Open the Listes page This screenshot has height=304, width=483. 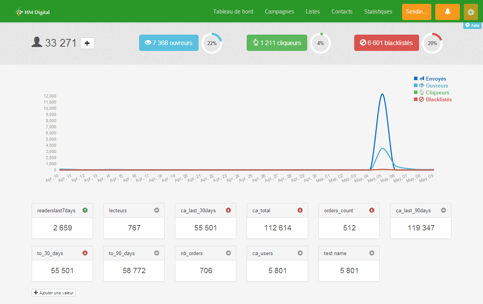tap(312, 12)
